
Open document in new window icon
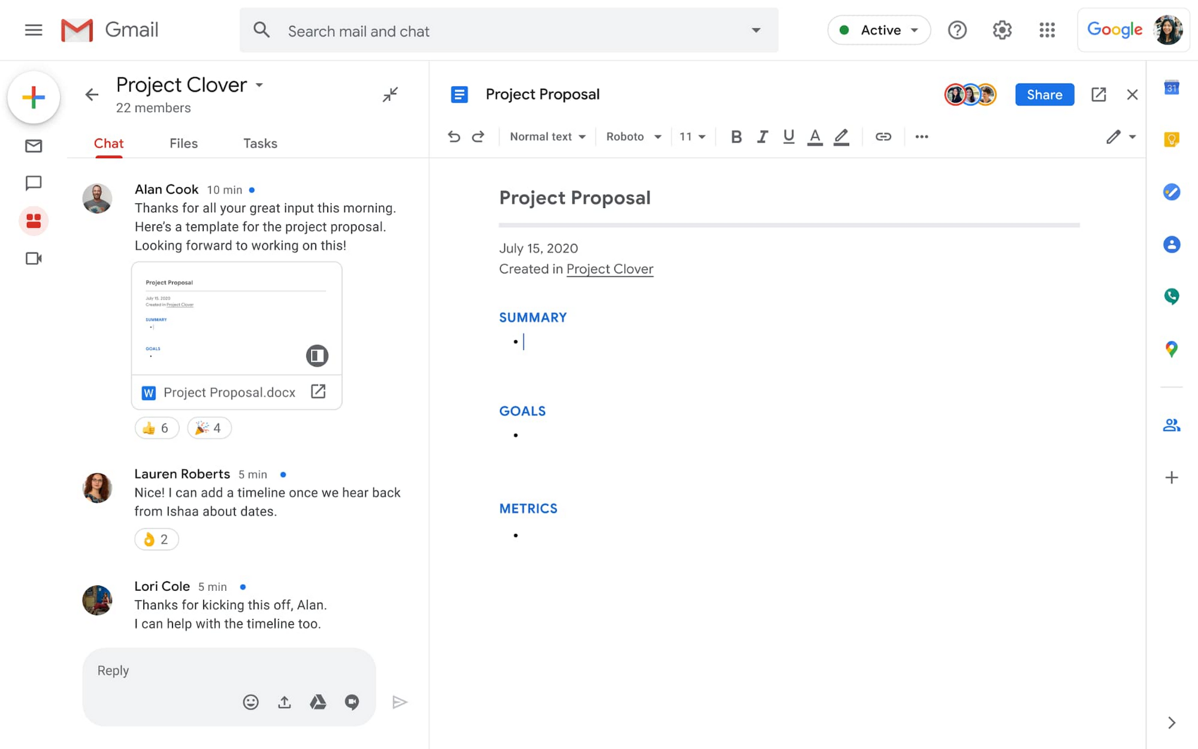1098,95
